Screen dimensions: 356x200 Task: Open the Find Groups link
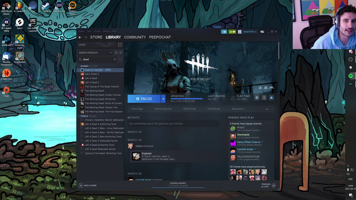pyautogui.click(x=214, y=109)
